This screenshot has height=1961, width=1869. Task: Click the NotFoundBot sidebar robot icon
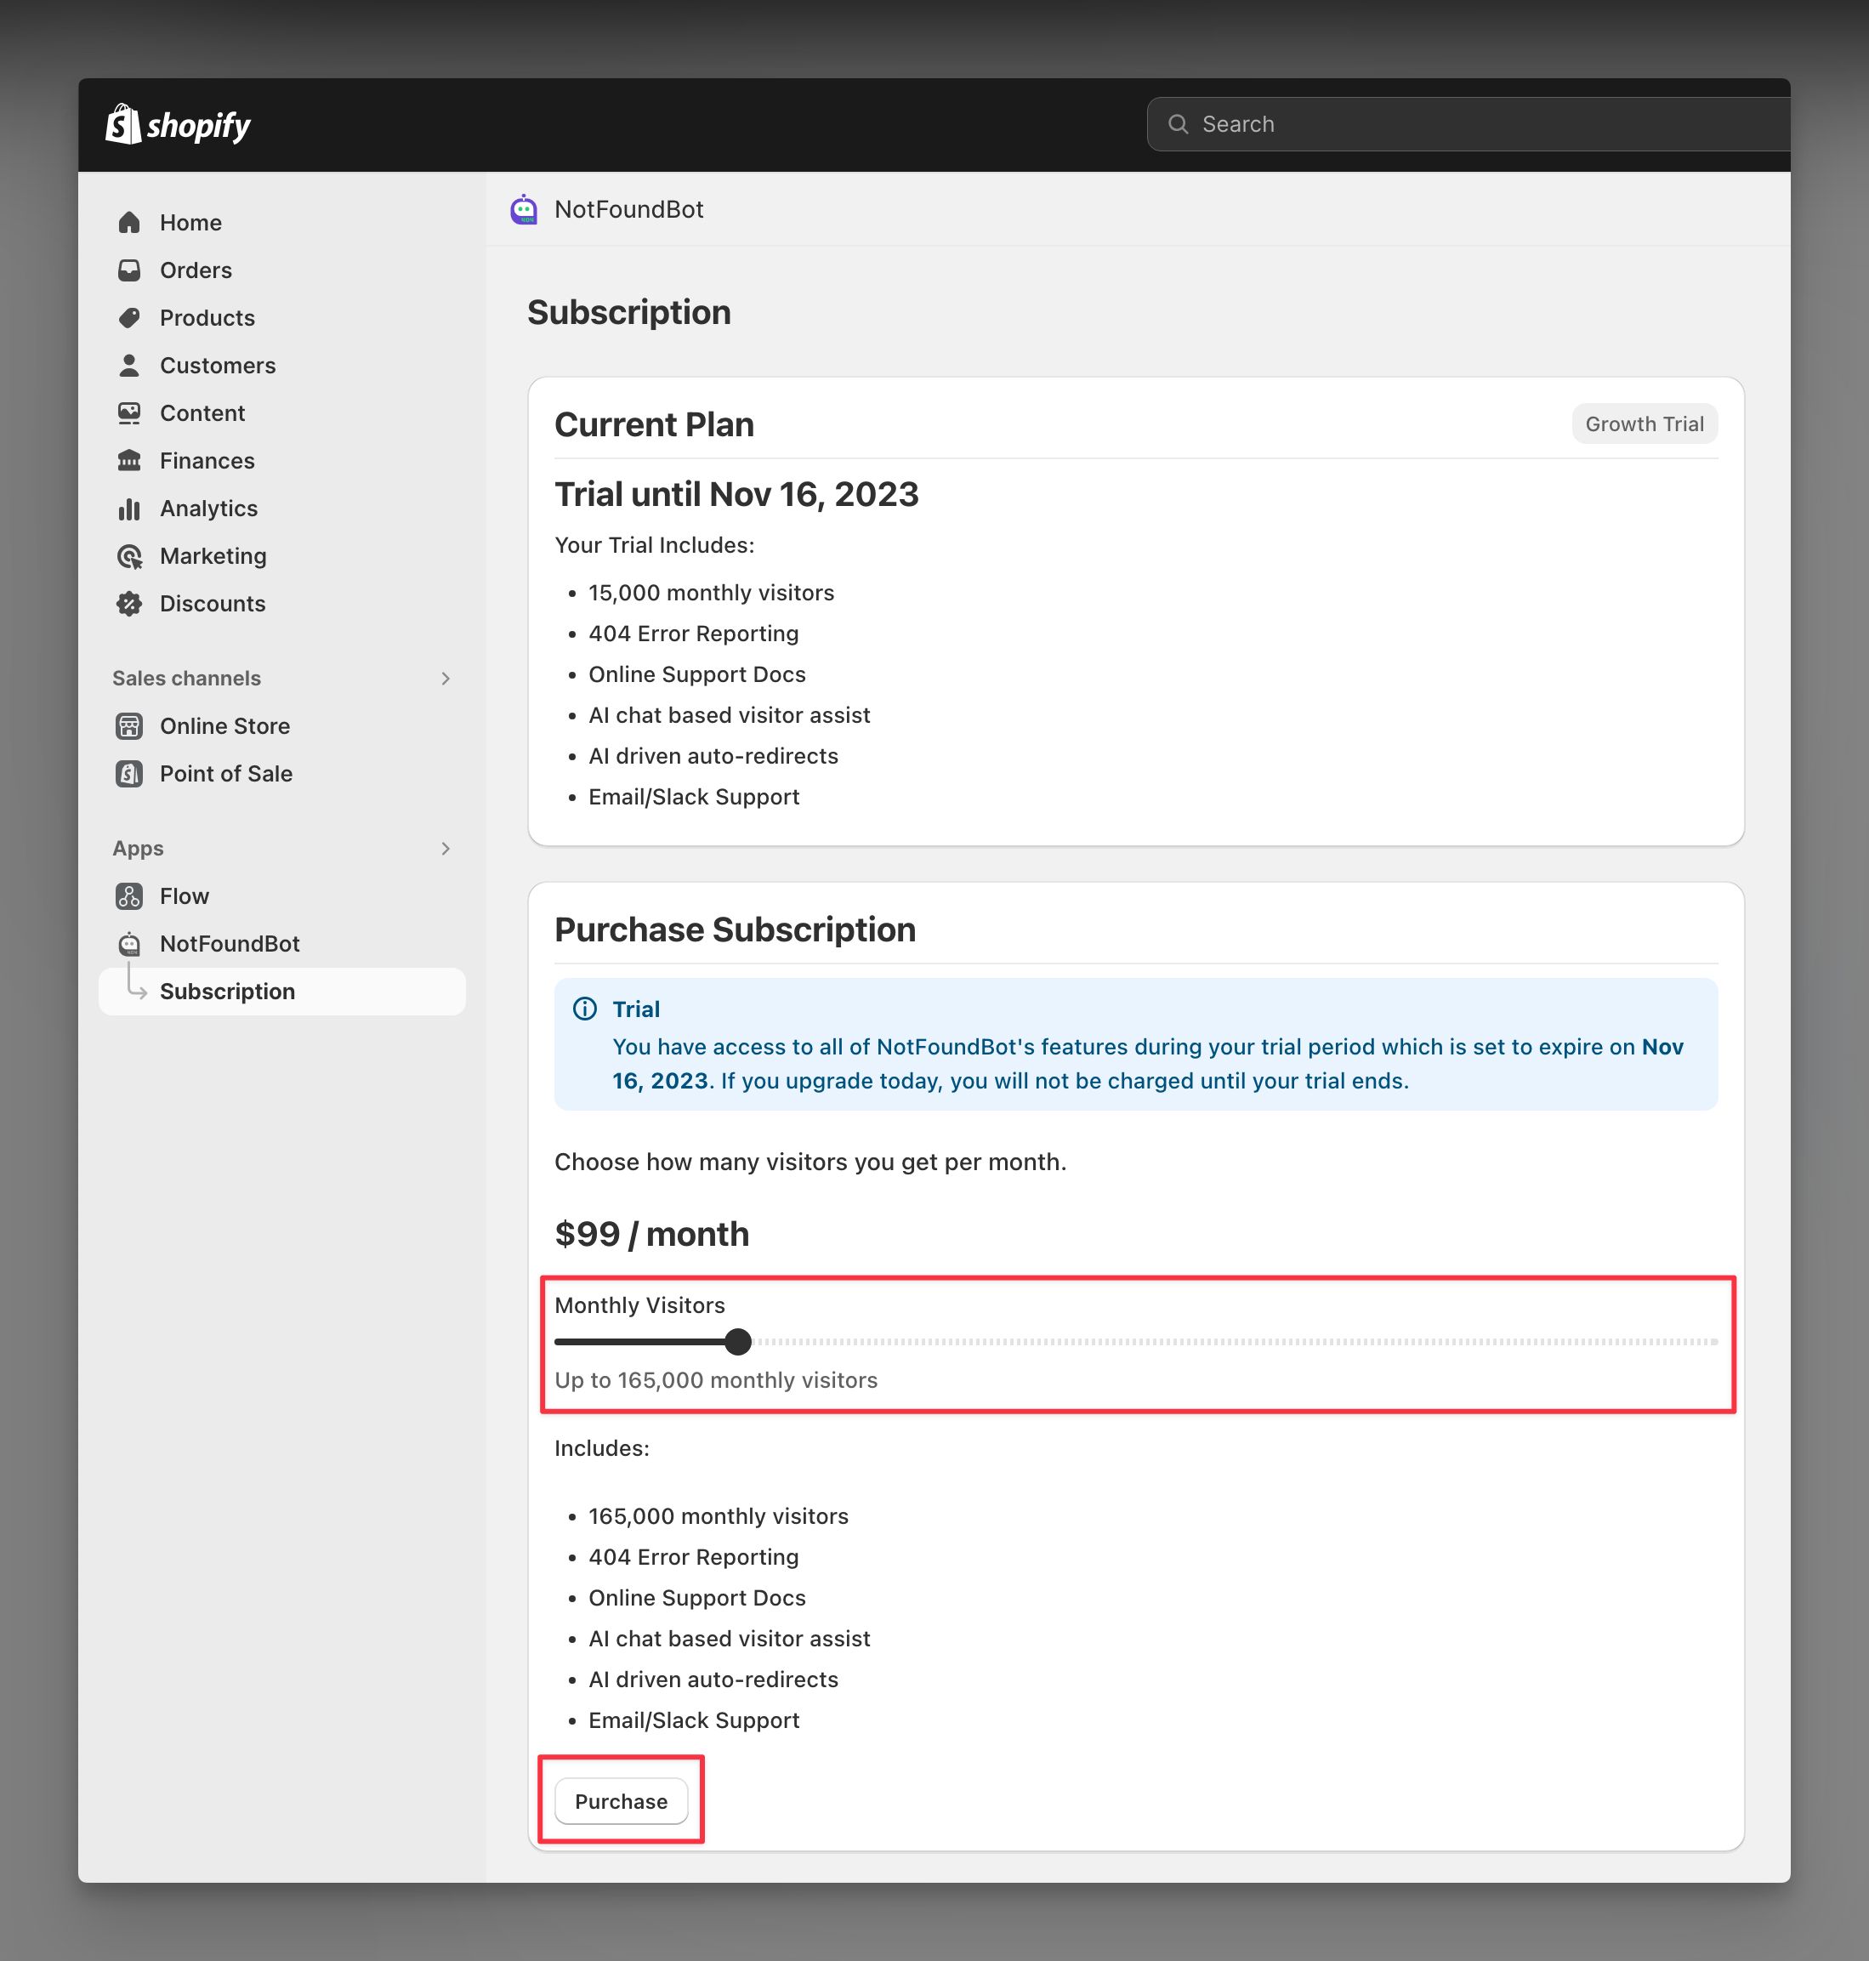[x=129, y=944]
